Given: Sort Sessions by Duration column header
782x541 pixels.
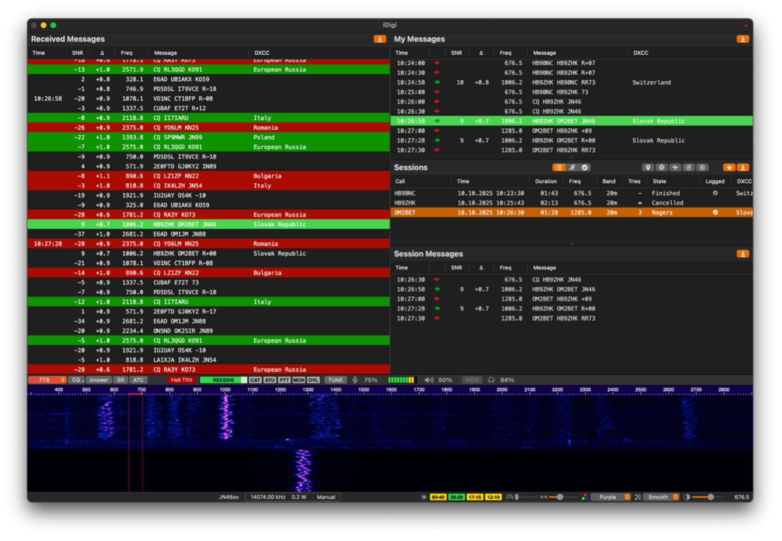Looking at the screenshot, I should click(546, 181).
